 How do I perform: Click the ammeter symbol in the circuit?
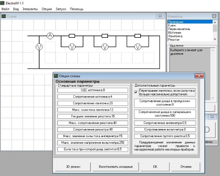[x=50, y=36]
